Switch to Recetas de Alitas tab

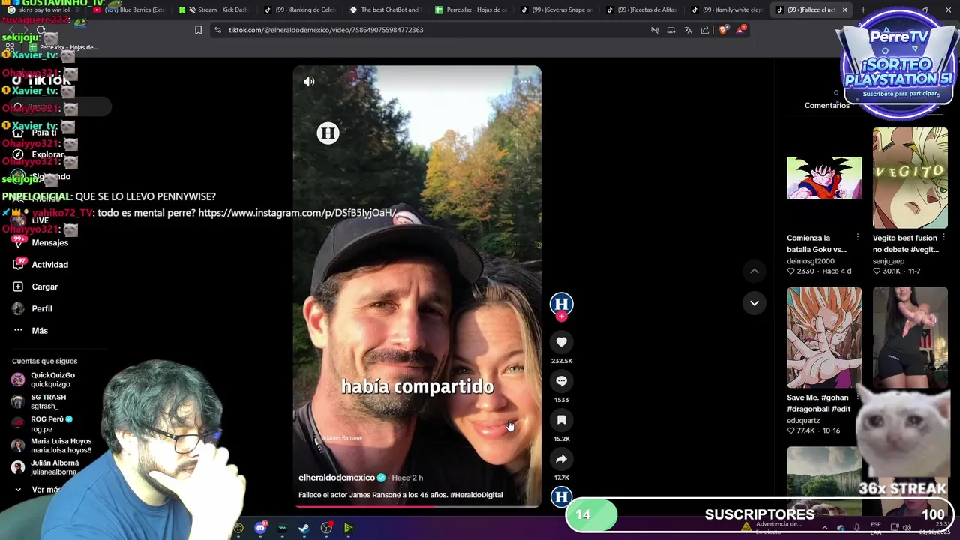pos(641,10)
